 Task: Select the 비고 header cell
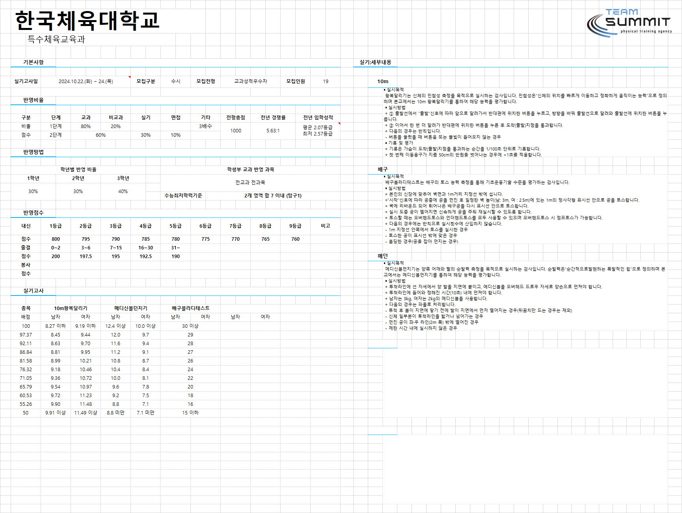point(326,226)
